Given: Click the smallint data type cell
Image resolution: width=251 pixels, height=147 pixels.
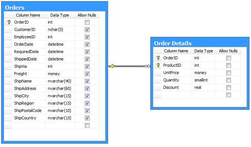Looking at the screenshot, I should pos(204,80).
